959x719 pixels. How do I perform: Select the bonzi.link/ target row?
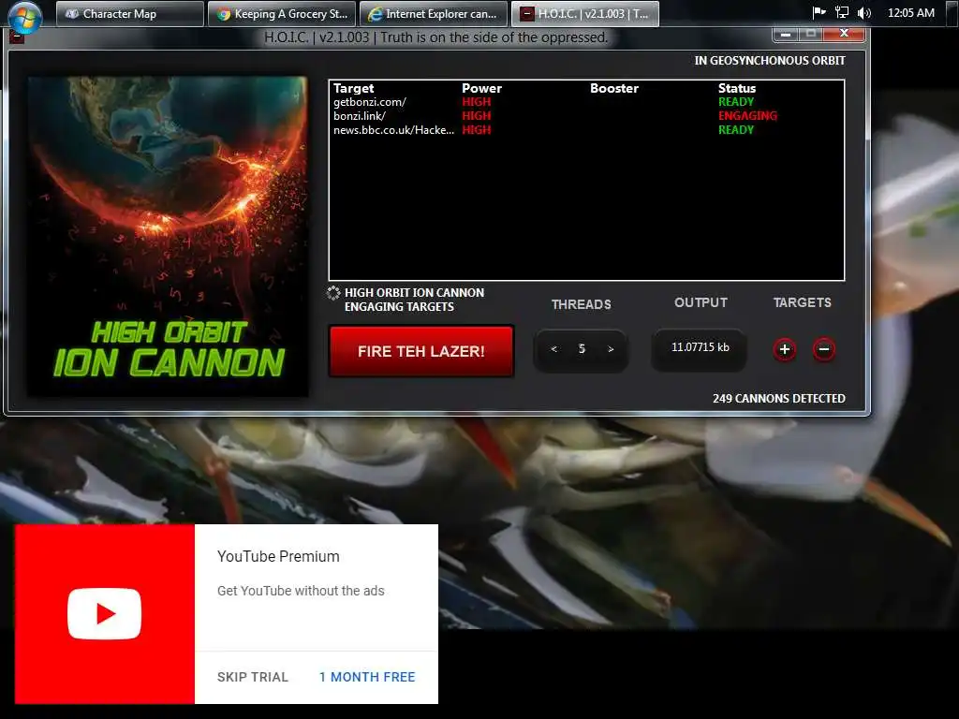click(586, 116)
